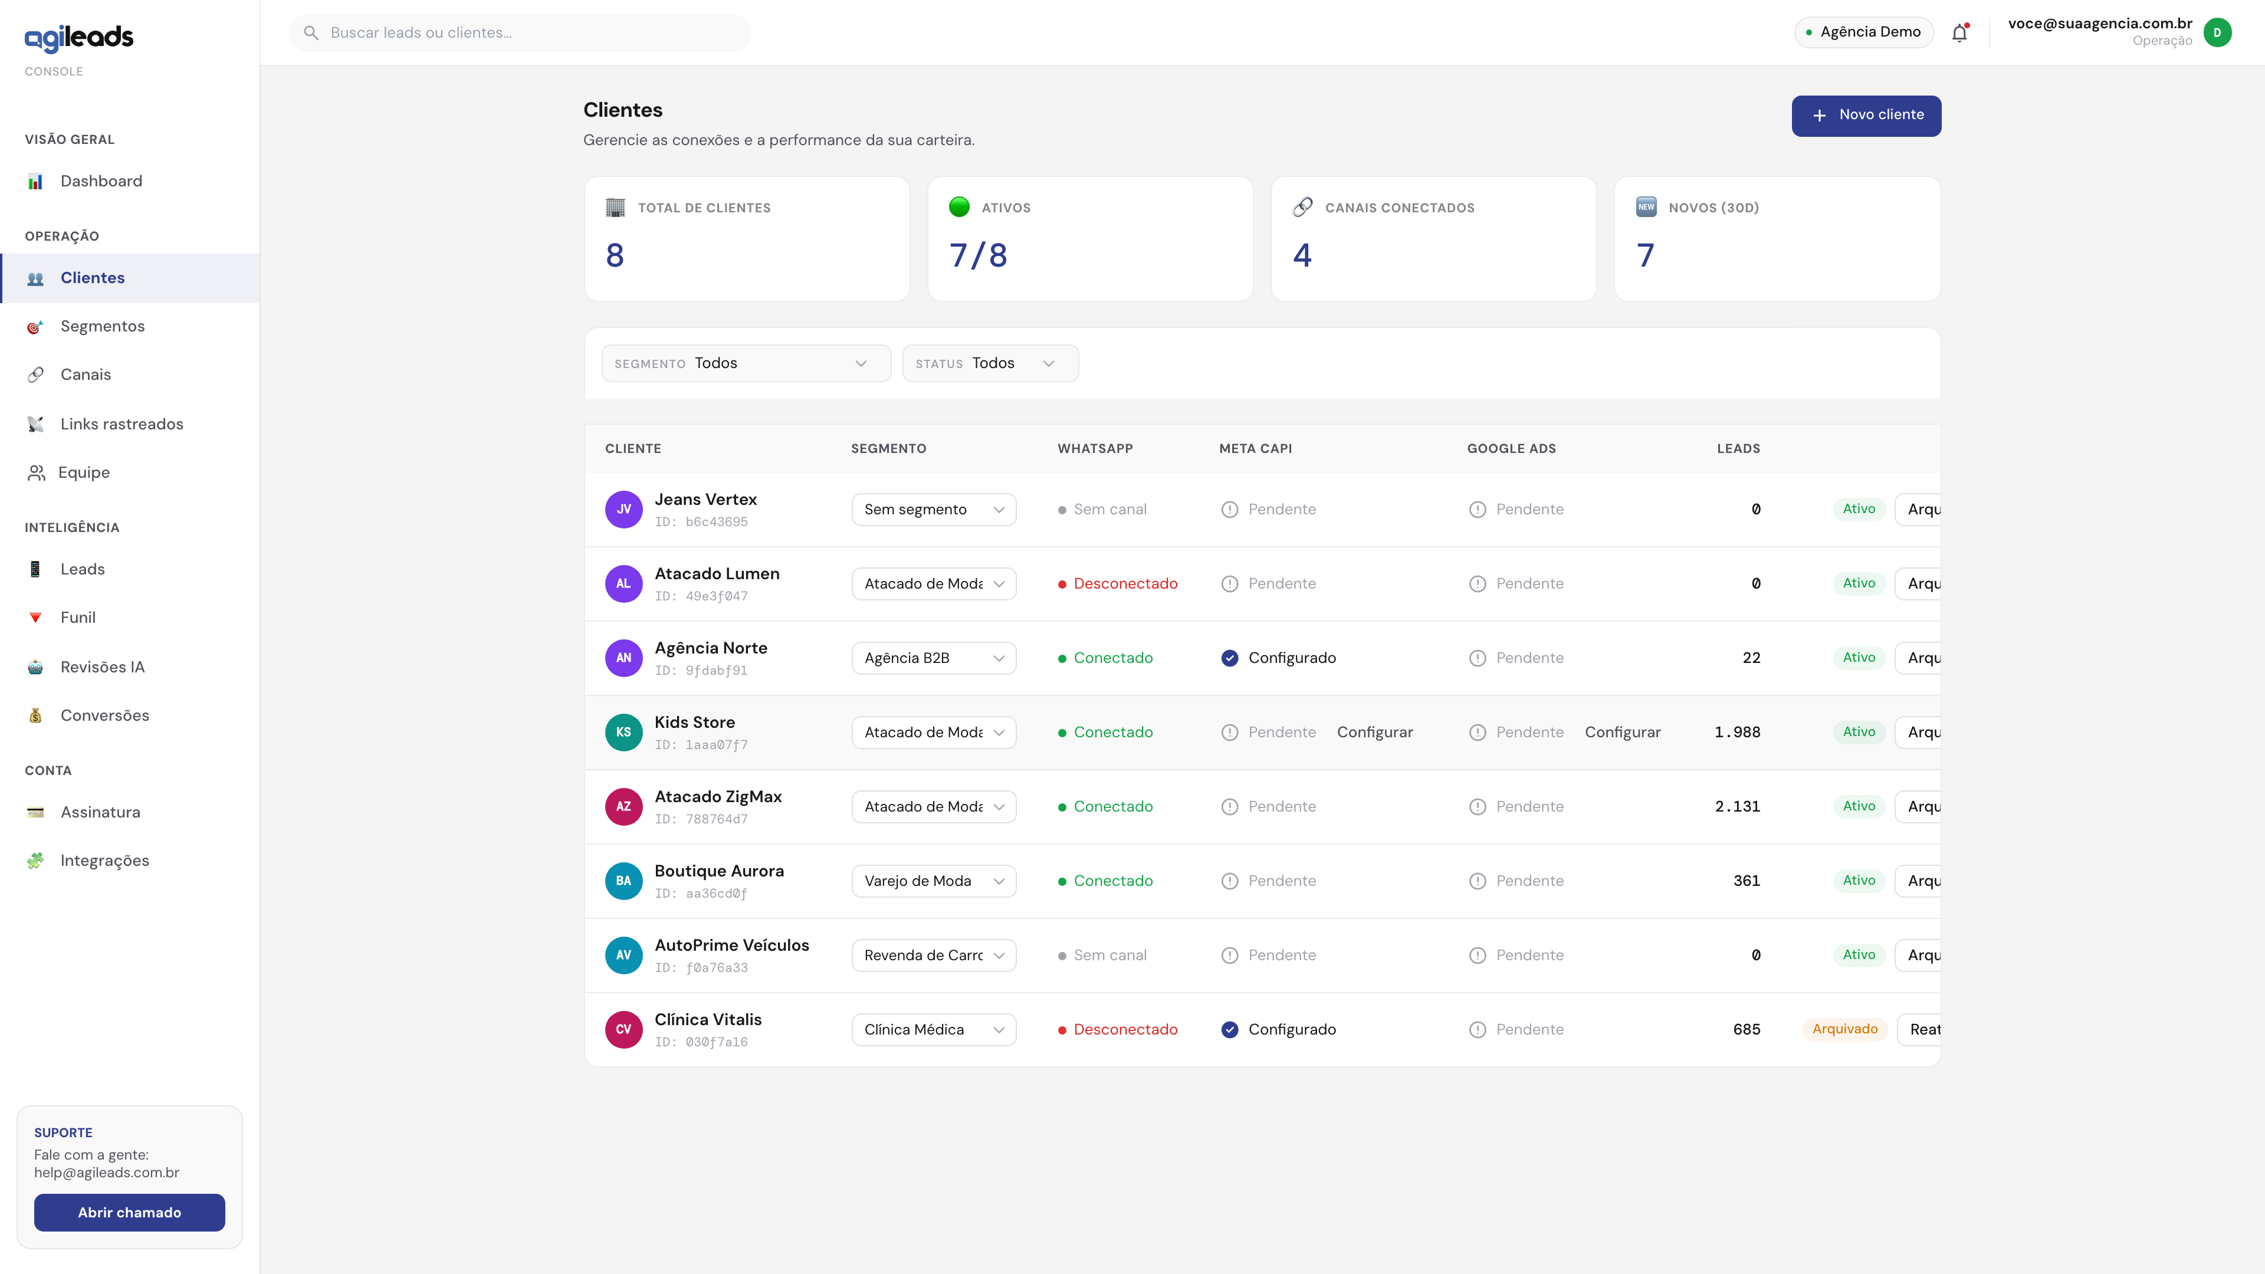Click the search magnifier icon
This screenshot has width=2265, height=1274.
[311, 32]
